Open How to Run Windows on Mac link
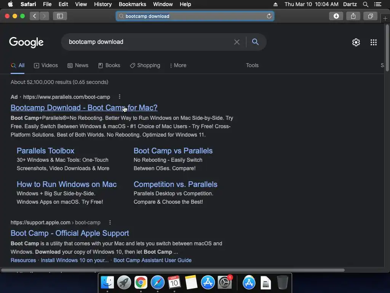The image size is (390, 293). coord(67,184)
